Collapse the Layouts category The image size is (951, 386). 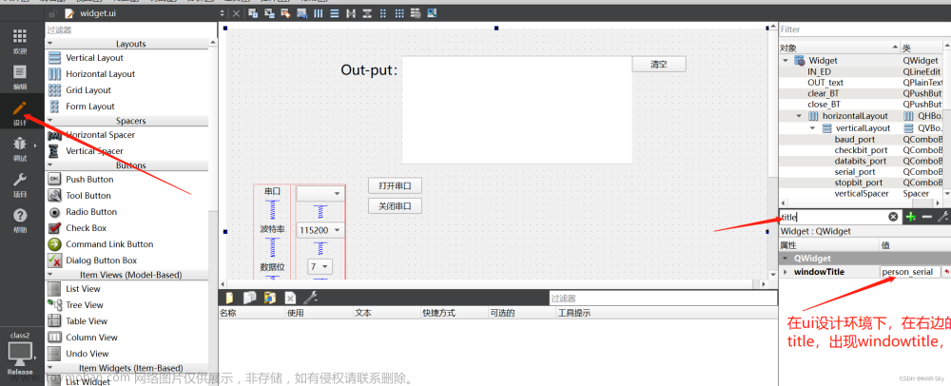point(49,44)
